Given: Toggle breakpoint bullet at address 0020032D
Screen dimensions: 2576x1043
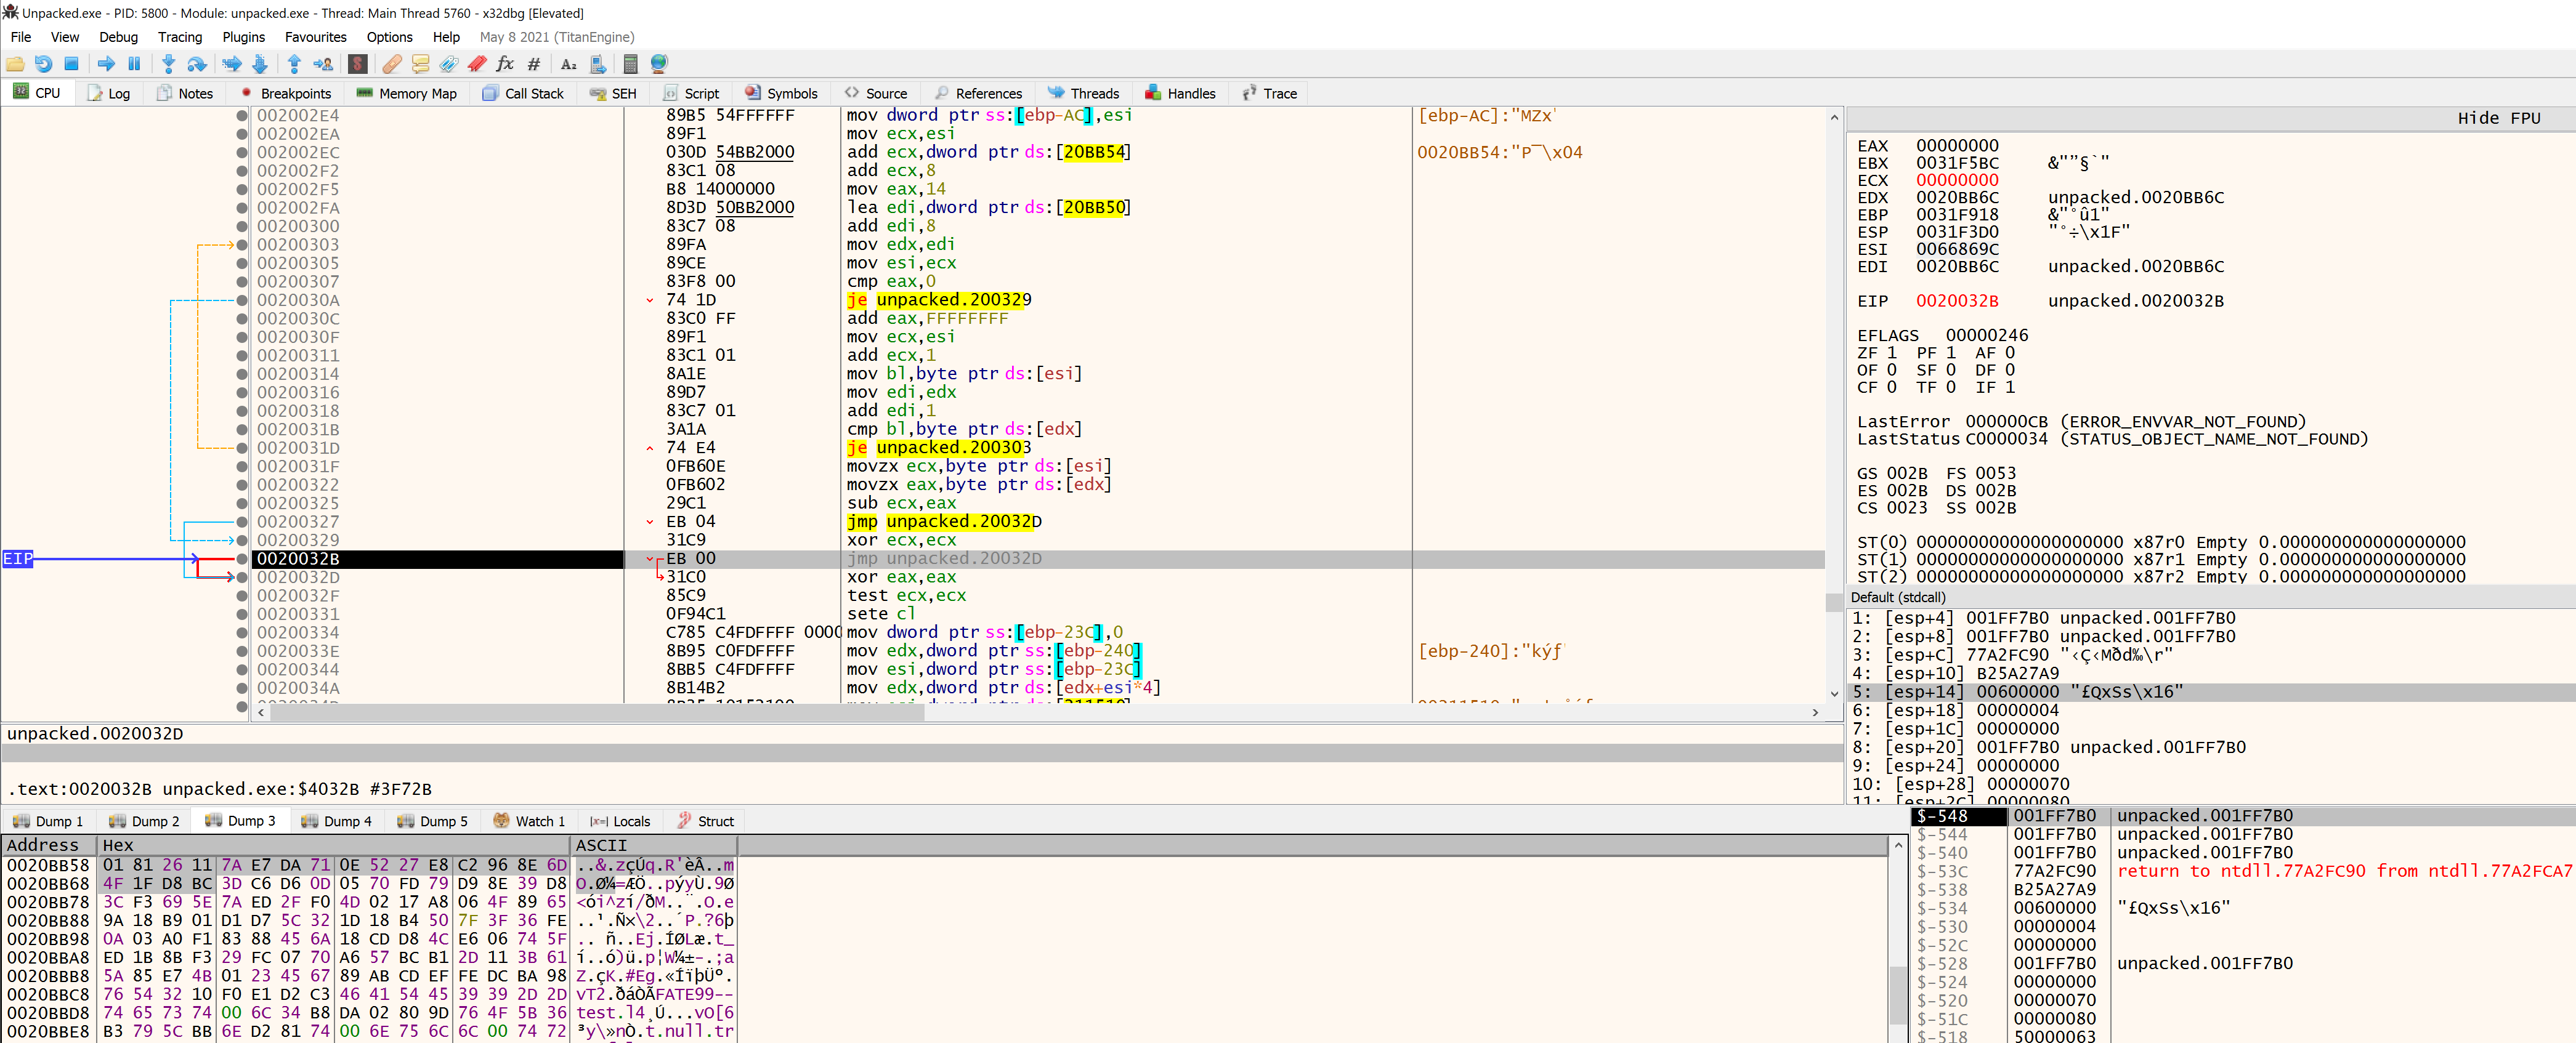Looking at the screenshot, I should pyautogui.click(x=242, y=577).
